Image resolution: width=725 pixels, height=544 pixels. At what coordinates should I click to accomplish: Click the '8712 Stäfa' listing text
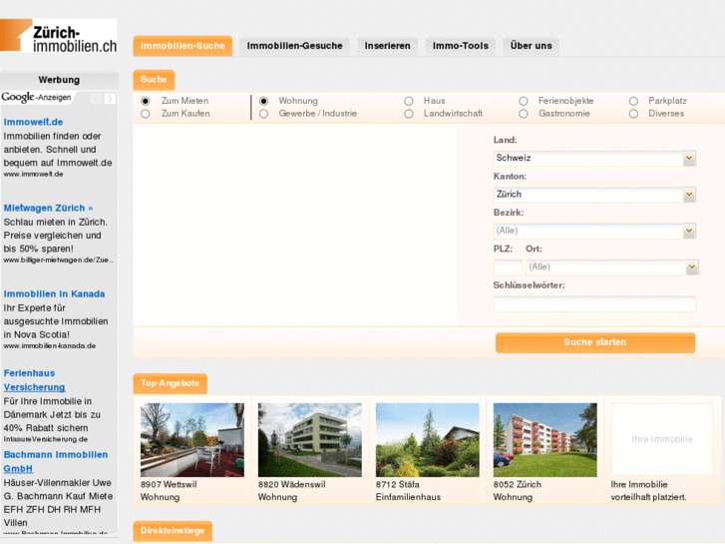pyautogui.click(x=398, y=485)
